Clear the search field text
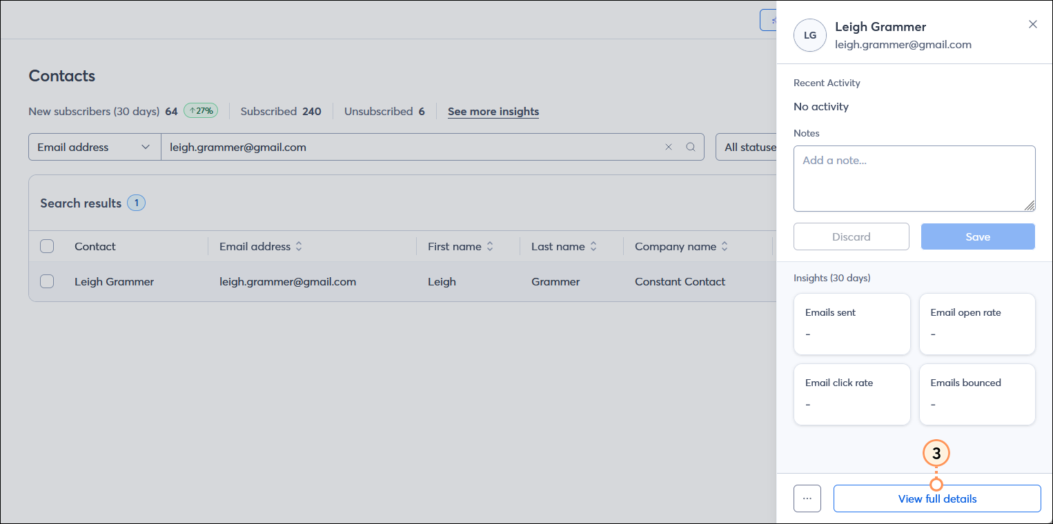The height and width of the screenshot is (524, 1053). (x=668, y=147)
